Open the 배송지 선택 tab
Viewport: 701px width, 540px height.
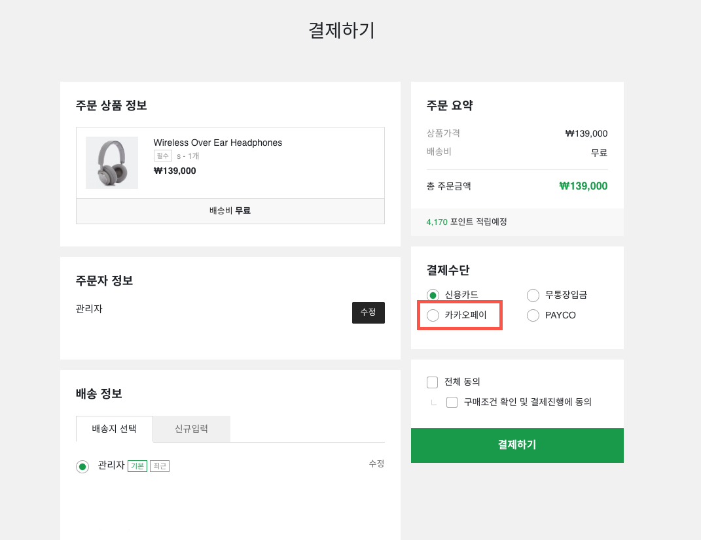coord(115,429)
